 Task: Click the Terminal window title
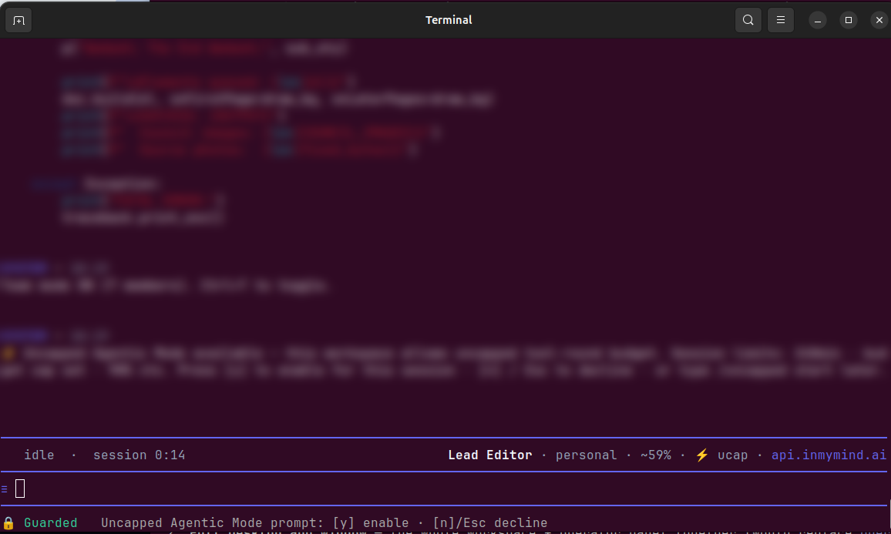(449, 20)
